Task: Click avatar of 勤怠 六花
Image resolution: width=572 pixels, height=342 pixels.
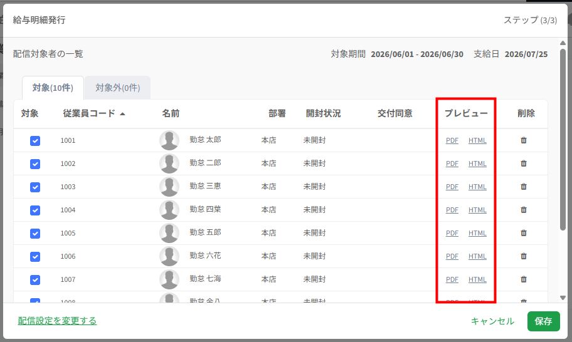Action: [x=169, y=256]
